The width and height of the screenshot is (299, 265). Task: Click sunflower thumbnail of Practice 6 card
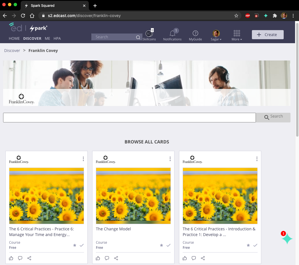47,196
